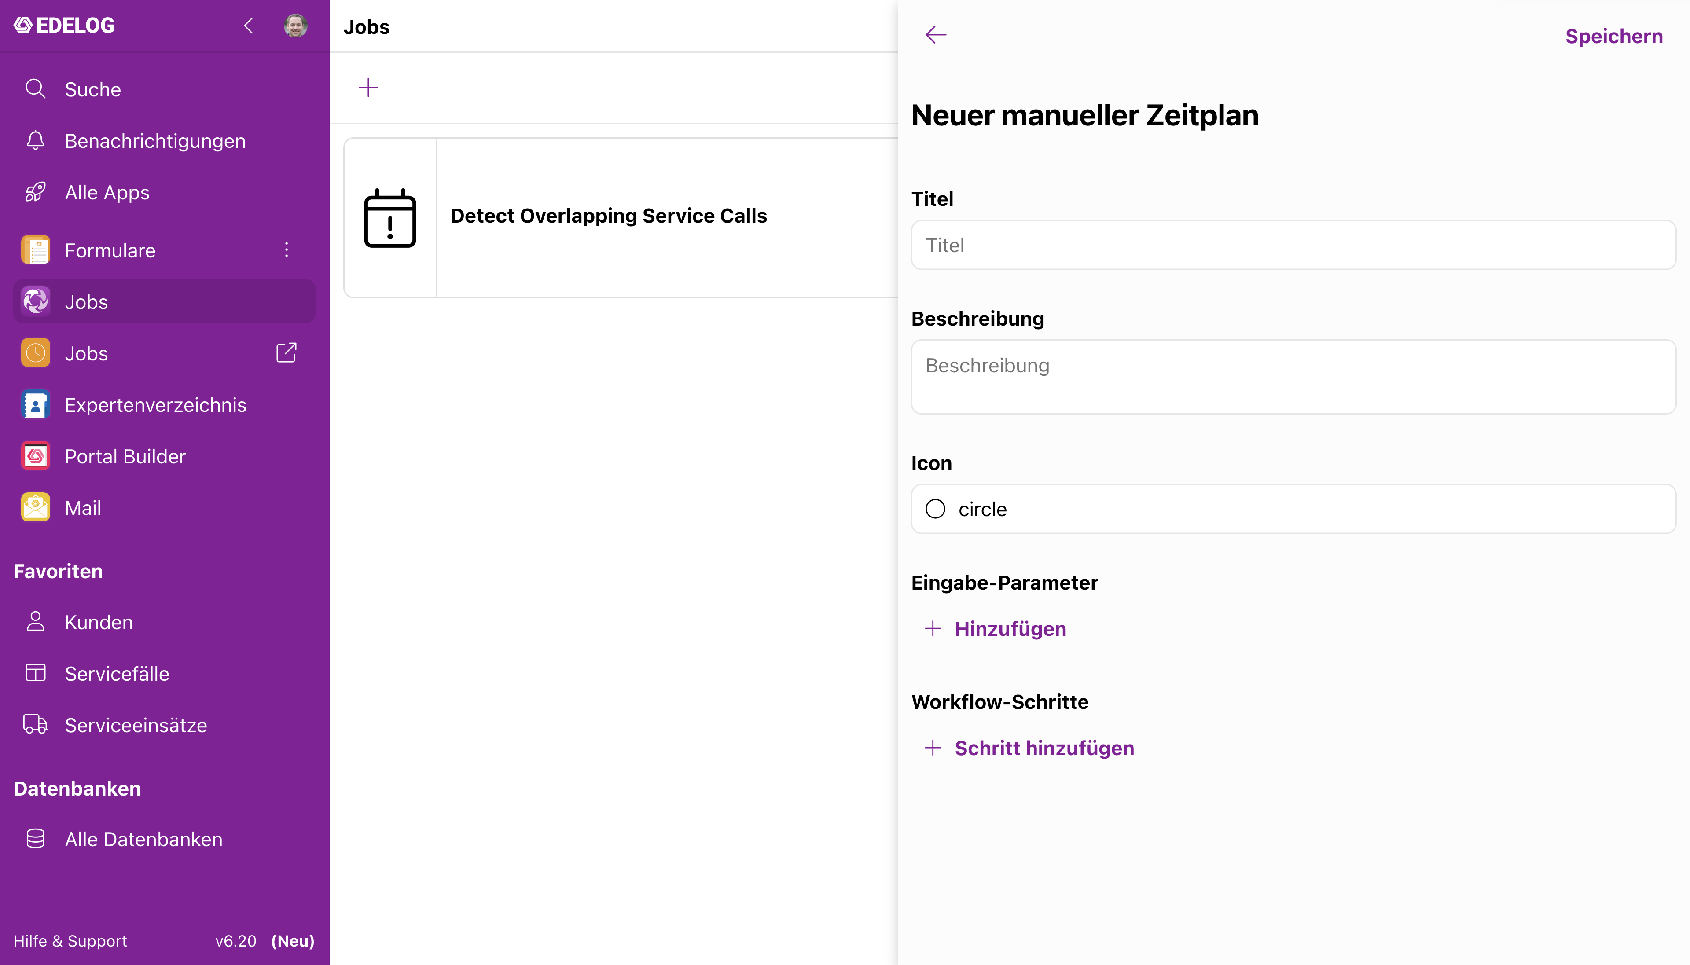This screenshot has height=965, width=1690.
Task: Click the Favoriten section heading
Action: point(59,571)
